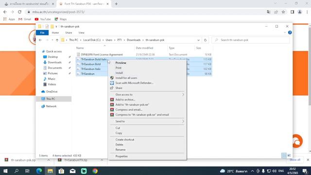Choose Install from the context menu
Viewport: 311px width, 175px height.
[x=119, y=73]
